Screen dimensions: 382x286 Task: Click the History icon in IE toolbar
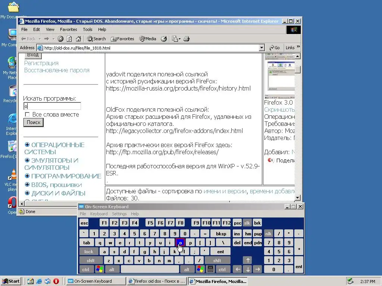(x=164, y=39)
